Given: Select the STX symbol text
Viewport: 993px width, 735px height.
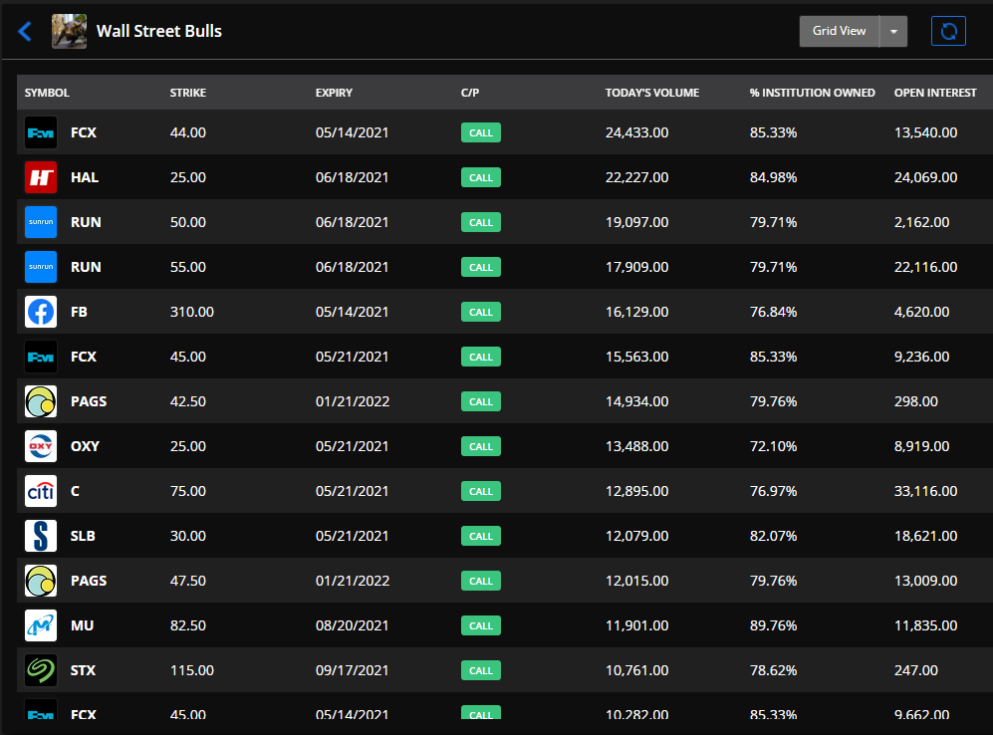Looking at the screenshot, I should click(x=83, y=670).
